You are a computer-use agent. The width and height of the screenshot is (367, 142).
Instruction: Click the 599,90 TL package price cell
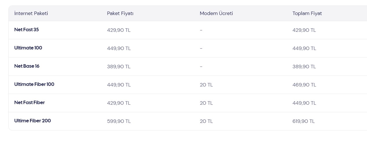[x=119, y=121]
